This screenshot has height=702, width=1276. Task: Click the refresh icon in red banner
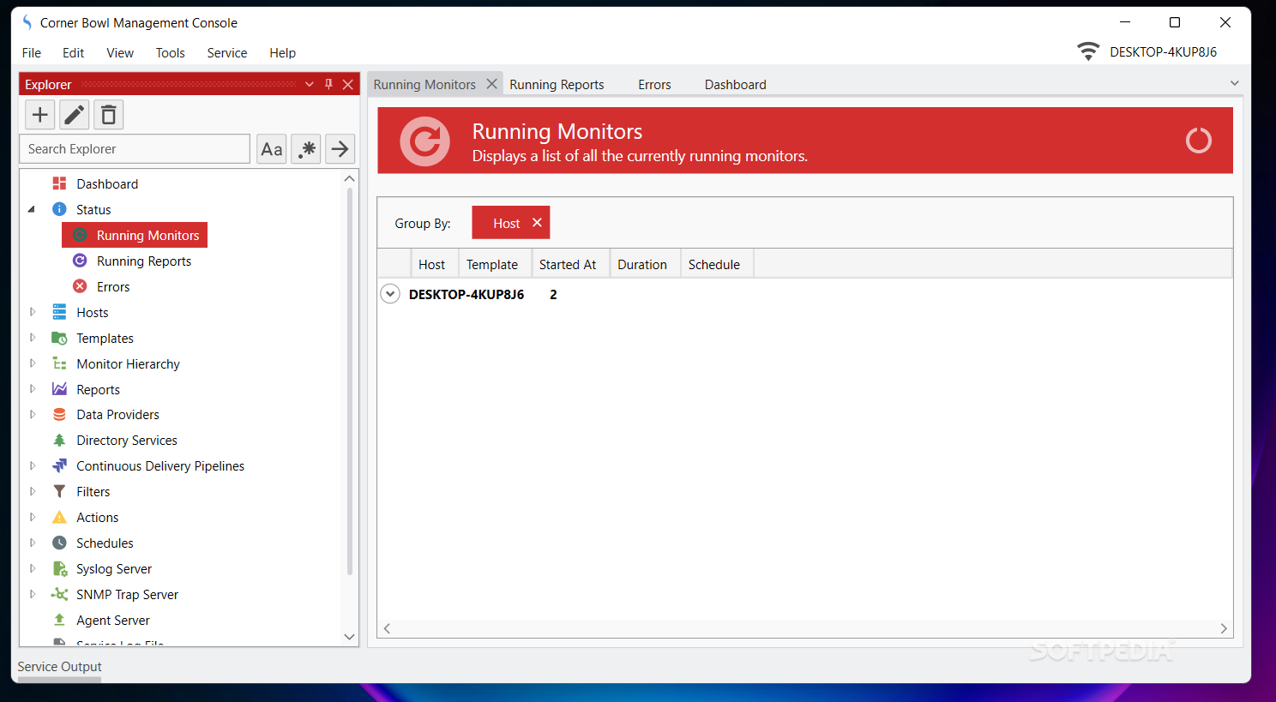[x=1198, y=141]
